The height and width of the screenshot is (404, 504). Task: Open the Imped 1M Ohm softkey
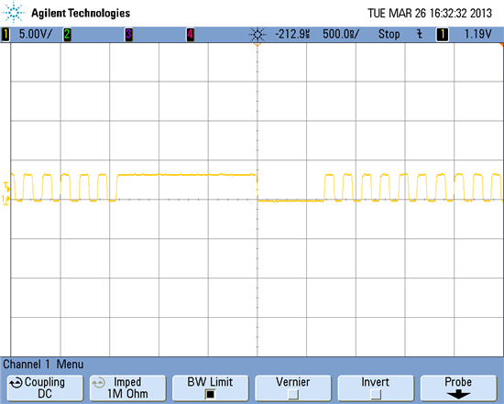pyautogui.click(x=127, y=388)
